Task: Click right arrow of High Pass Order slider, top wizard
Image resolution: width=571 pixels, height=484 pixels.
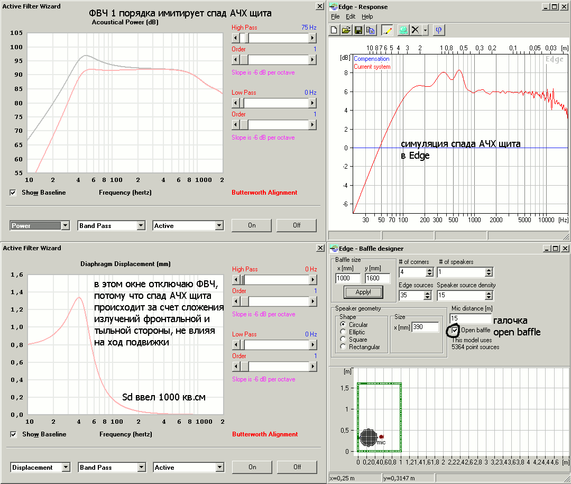Action: [312, 59]
